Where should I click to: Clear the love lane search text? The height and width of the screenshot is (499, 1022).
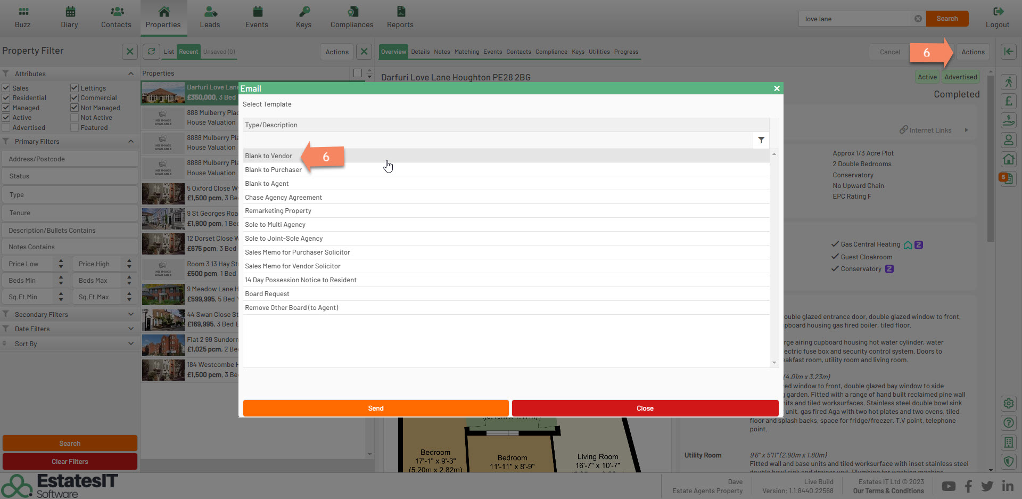tap(918, 19)
